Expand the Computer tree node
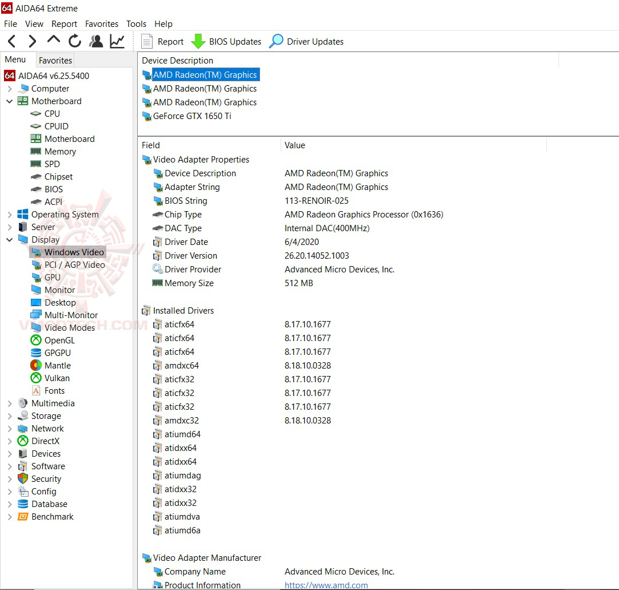Image resolution: width=619 pixels, height=590 pixels. (10, 89)
